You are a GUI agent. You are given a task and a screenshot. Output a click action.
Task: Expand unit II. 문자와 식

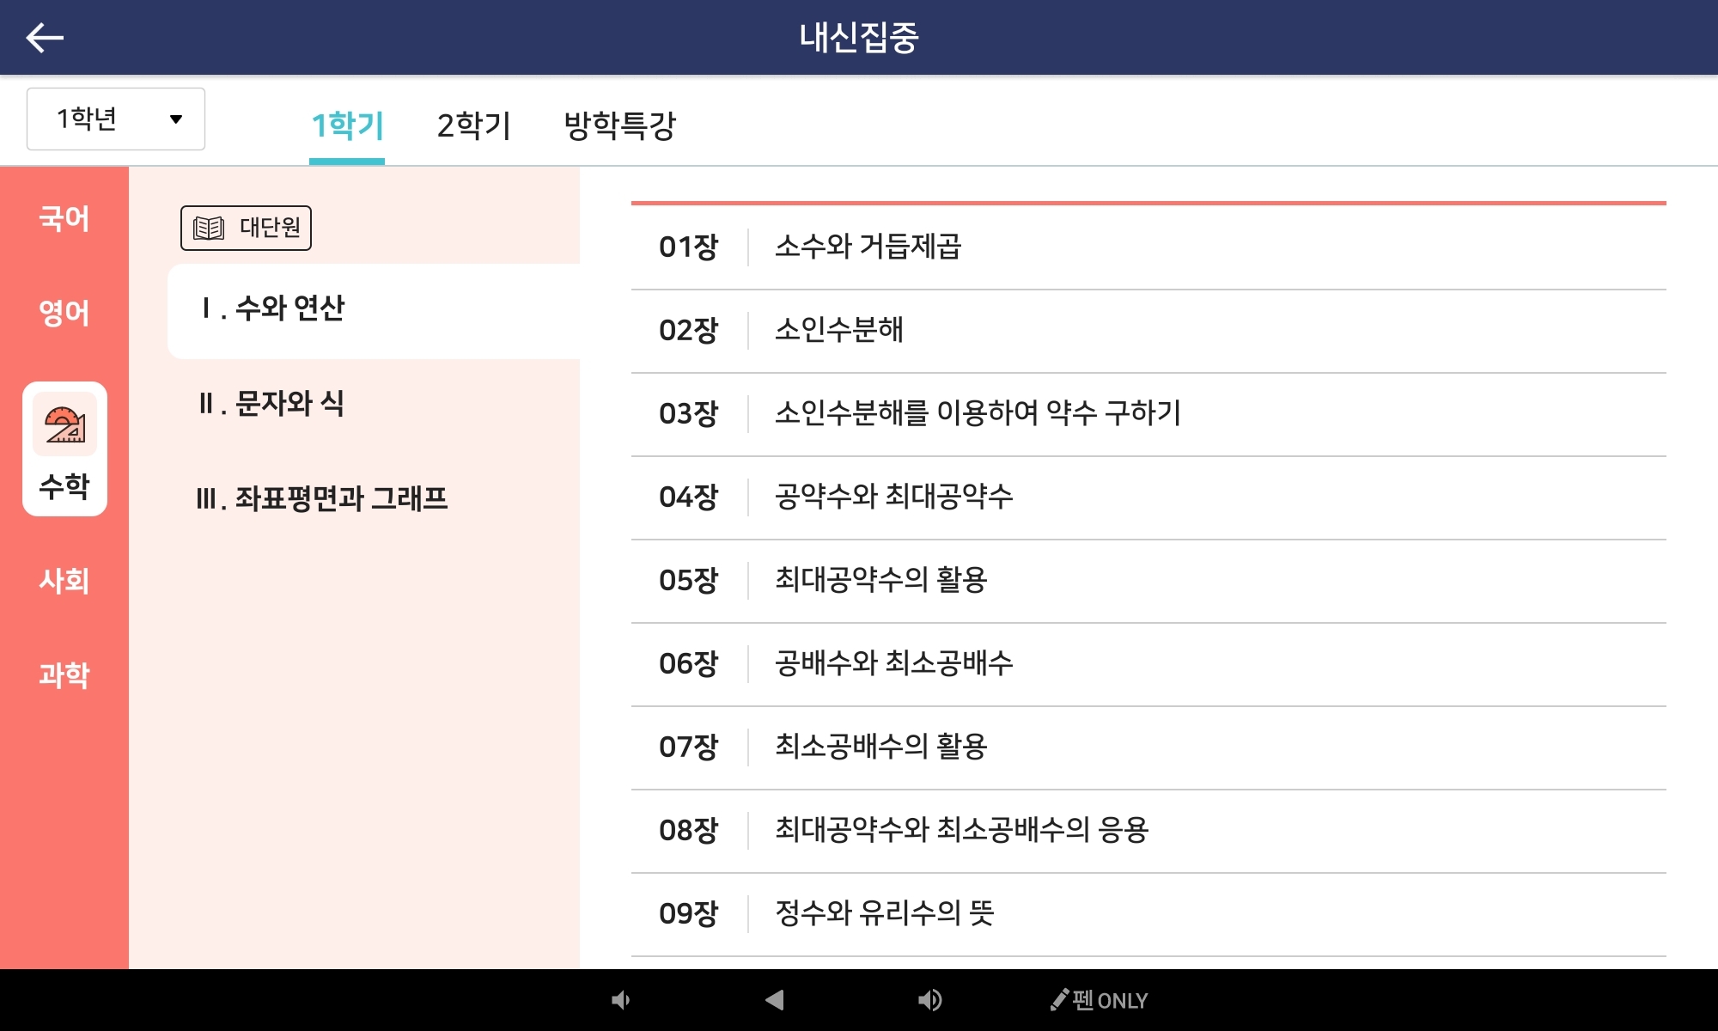(273, 406)
